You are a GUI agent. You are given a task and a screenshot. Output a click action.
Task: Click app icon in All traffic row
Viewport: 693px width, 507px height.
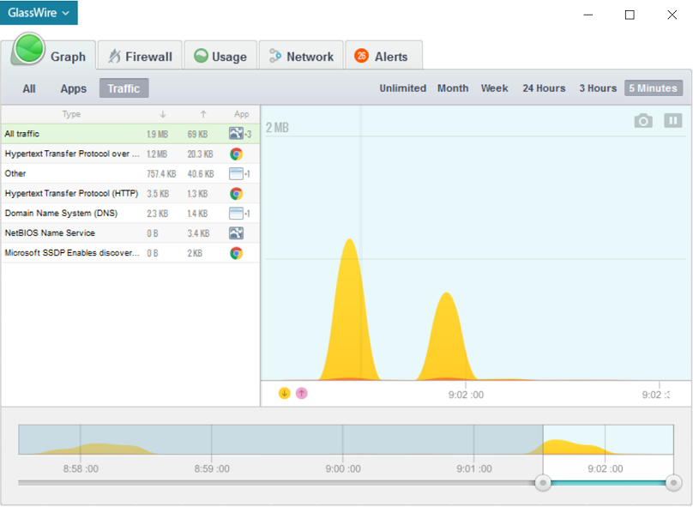pyautogui.click(x=236, y=134)
